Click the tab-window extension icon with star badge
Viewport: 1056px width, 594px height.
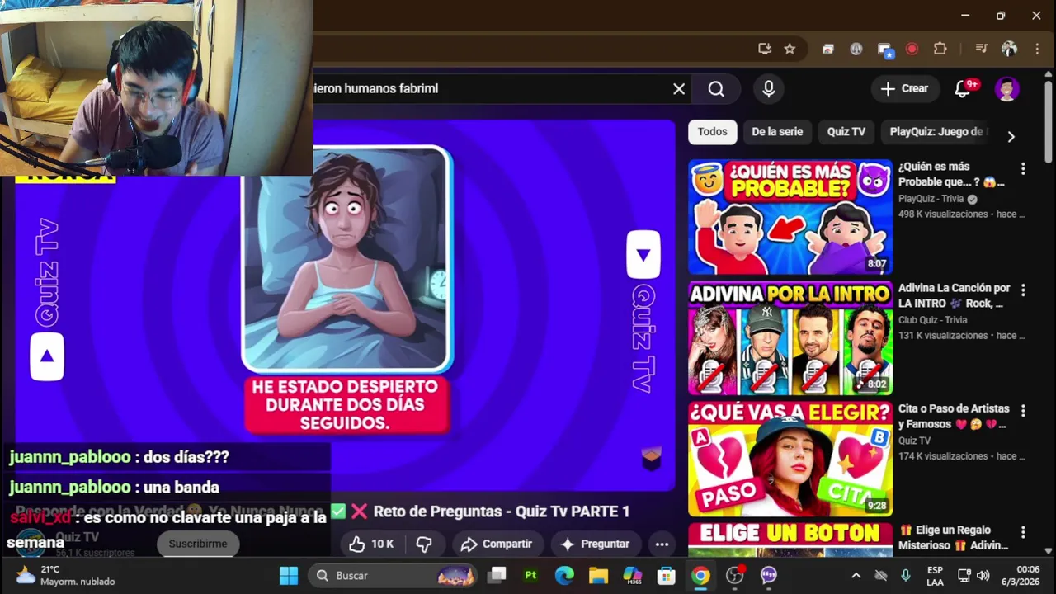pyautogui.click(x=885, y=49)
